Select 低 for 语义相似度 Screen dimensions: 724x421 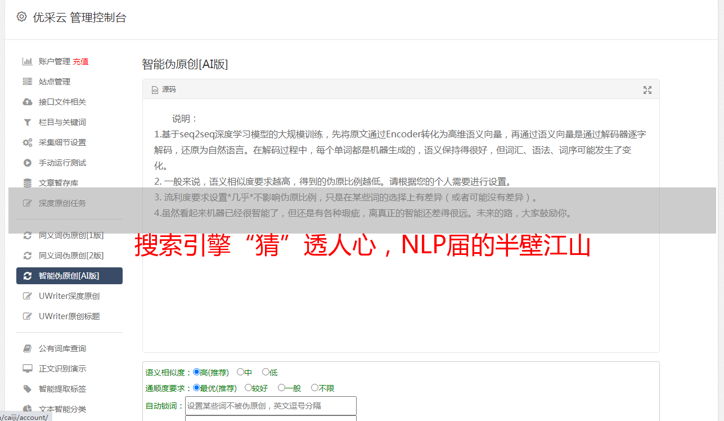click(266, 372)
